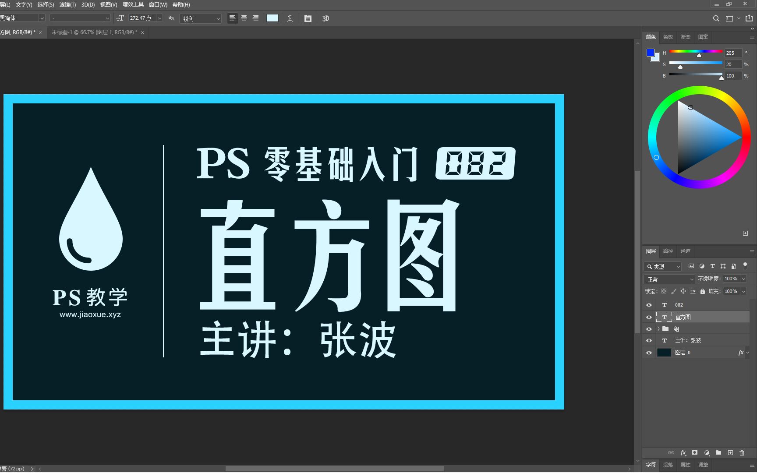Switch to the 路径 tab
Viewport: 757px width, 473px height.
coord(668,251)
